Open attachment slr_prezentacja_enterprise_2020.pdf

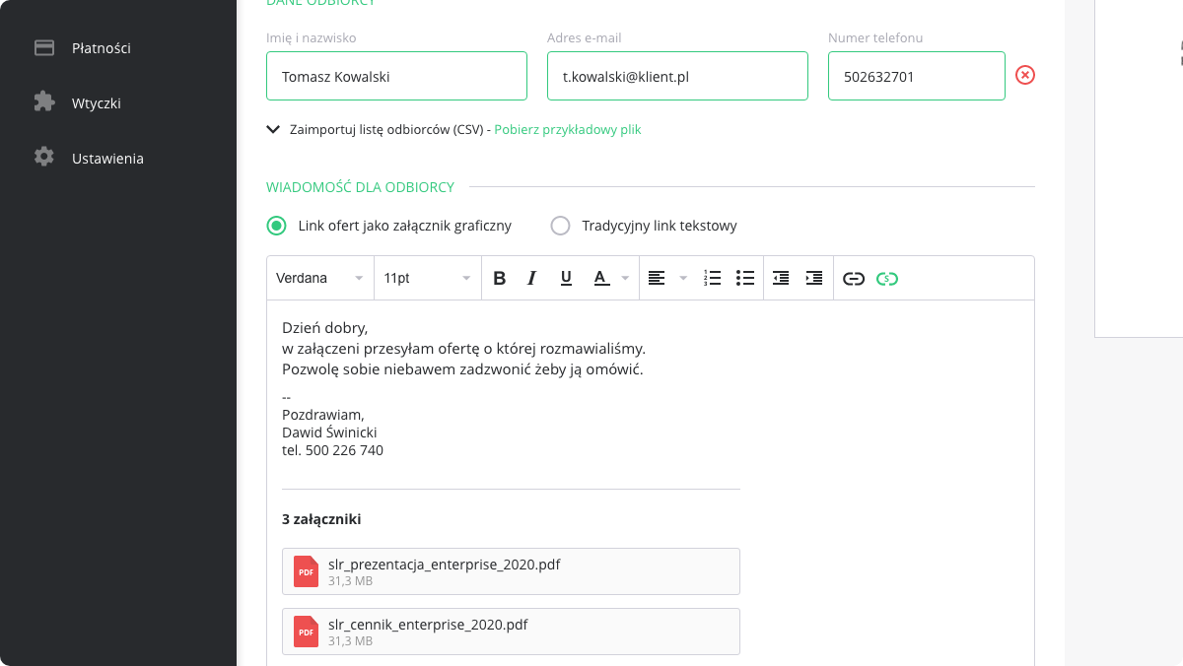click(x=511, y=571)
